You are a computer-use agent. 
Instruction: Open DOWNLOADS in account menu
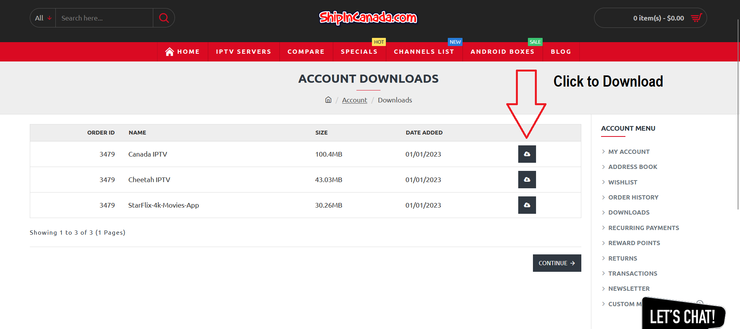[x=629, y=212]
